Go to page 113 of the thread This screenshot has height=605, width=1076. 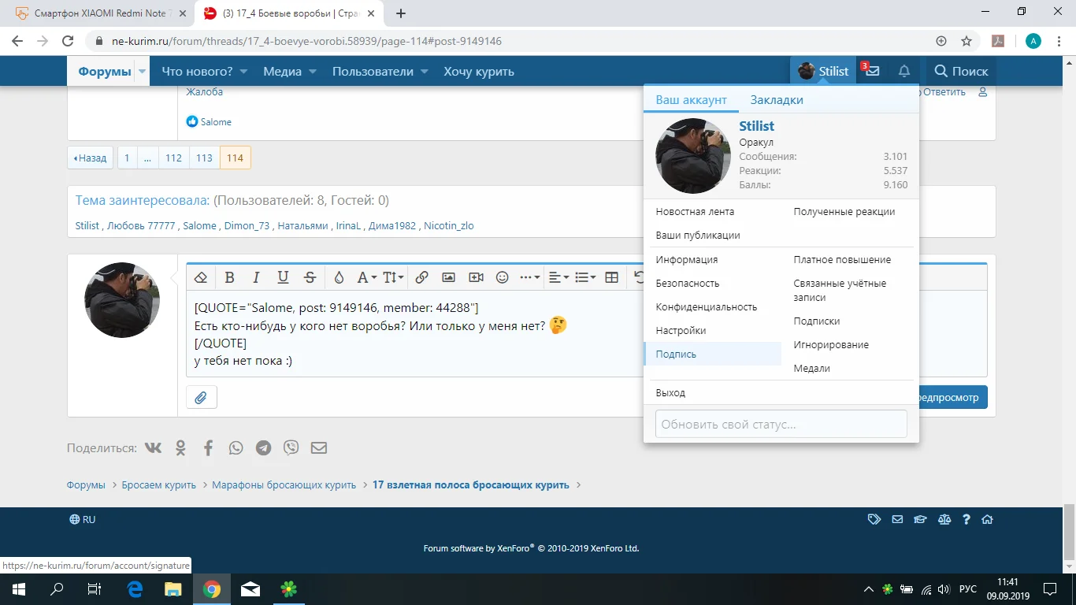click(204, 158)
